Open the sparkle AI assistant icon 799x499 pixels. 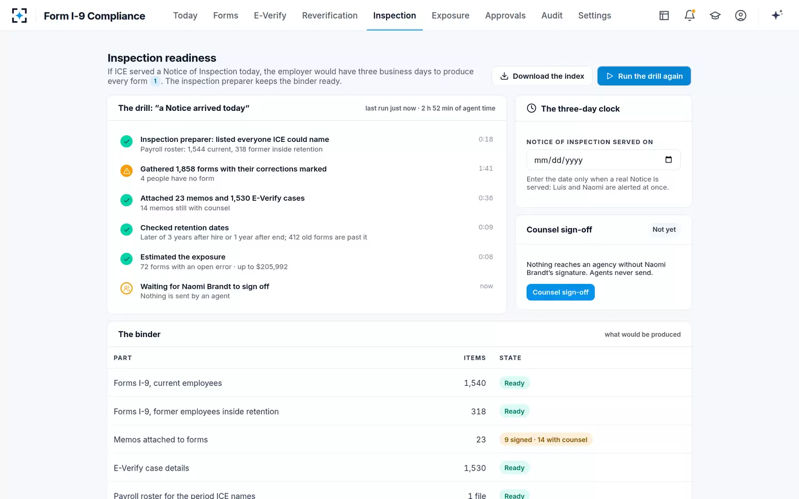[777, 15]
